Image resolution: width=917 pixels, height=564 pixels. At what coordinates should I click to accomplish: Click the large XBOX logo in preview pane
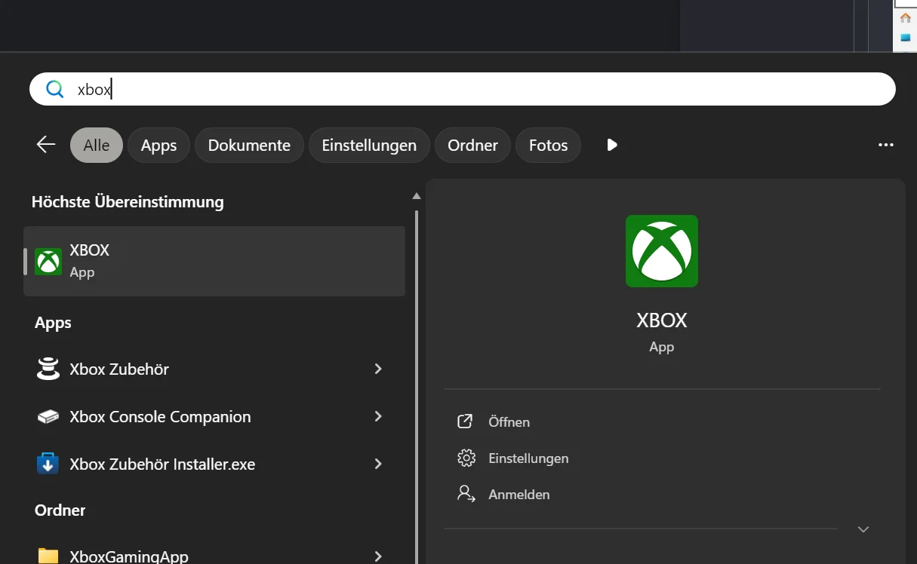[x=662, y=251]
